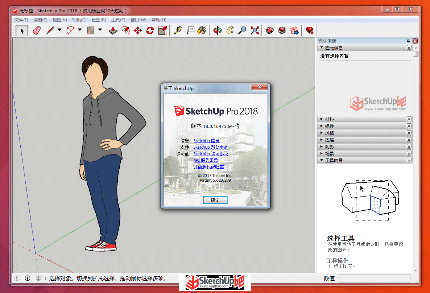
Task: Open the Extension Manager ruby icon
Action: pos(310,30)
